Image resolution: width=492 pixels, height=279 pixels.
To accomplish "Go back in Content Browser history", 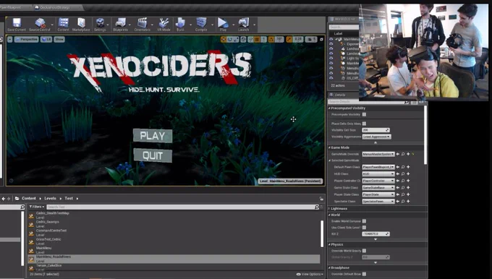I will click(x=4, y=199).
